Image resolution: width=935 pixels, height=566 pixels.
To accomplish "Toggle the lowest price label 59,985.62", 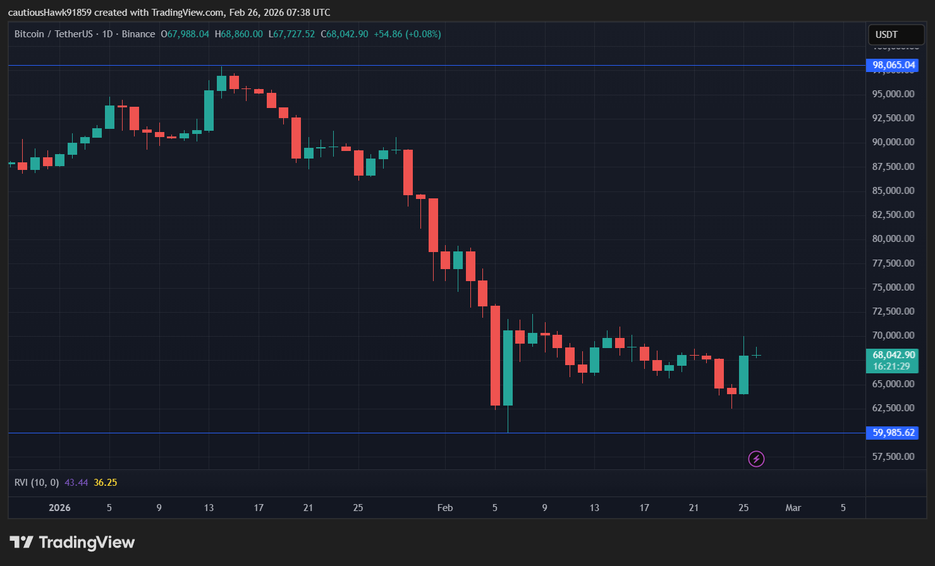I will [893, 433].
